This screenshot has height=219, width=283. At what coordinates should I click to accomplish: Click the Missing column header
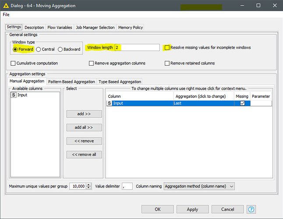[x=242, y=96]
